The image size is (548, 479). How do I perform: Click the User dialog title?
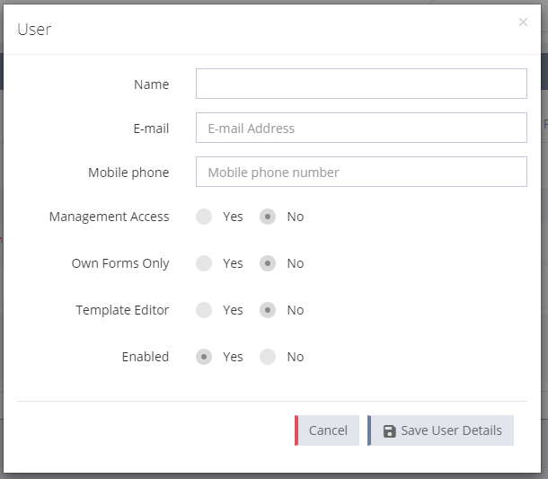tap(34, 30)
